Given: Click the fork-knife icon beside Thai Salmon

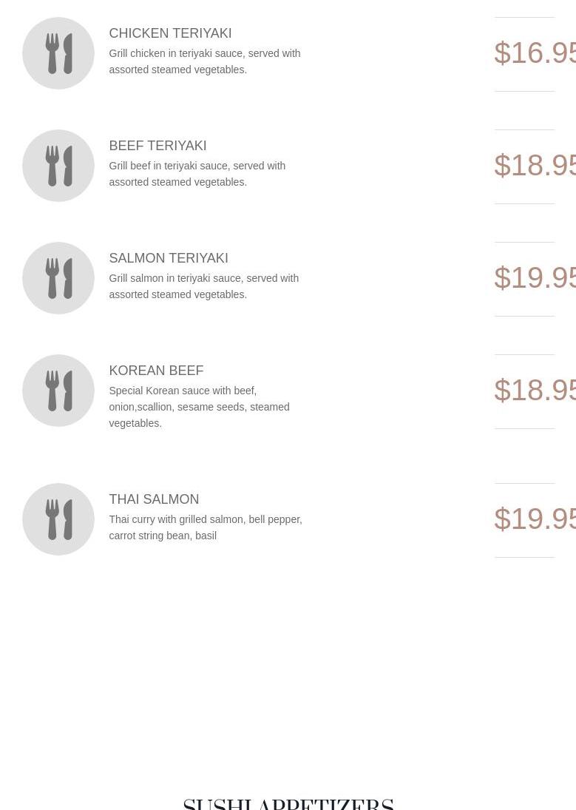Looking at the screenshot, I should click(58, 519).
